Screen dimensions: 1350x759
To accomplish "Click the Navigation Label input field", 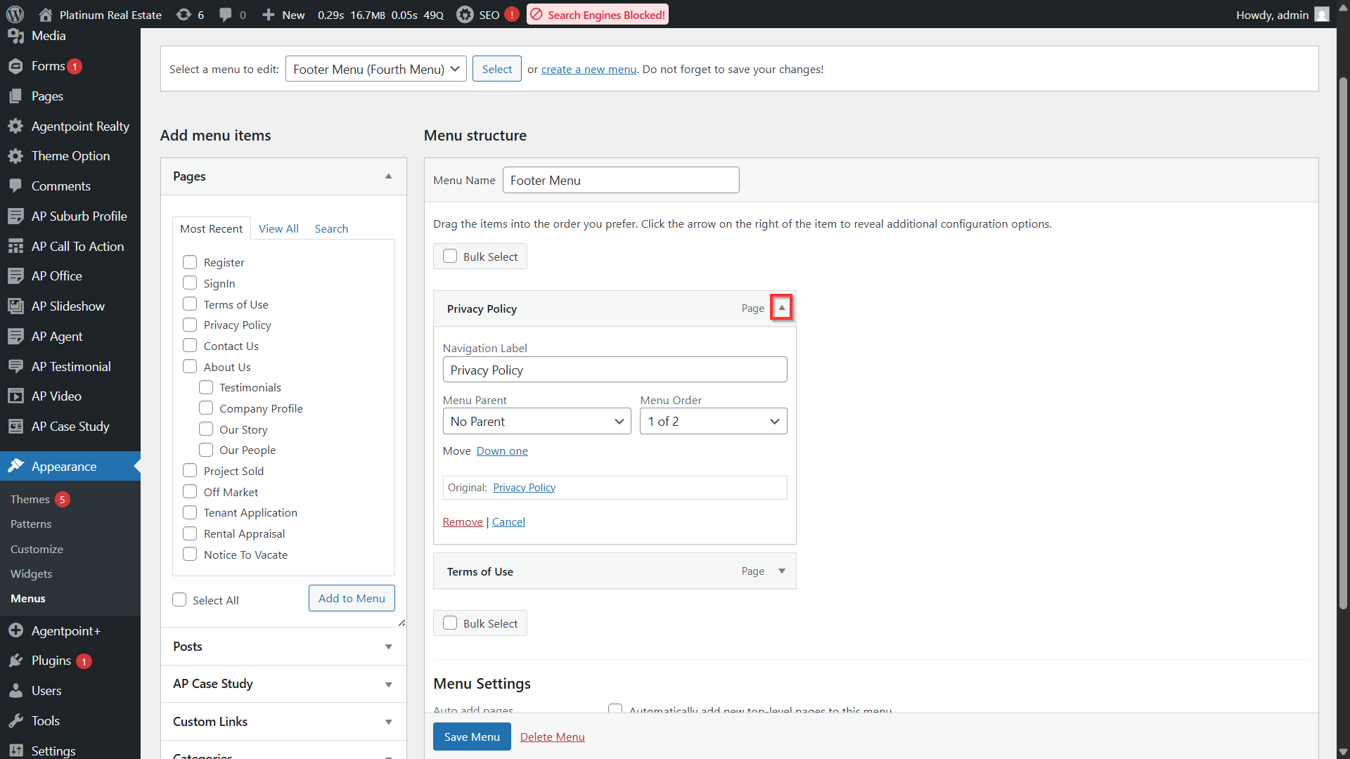I will [x=615, y=370].
